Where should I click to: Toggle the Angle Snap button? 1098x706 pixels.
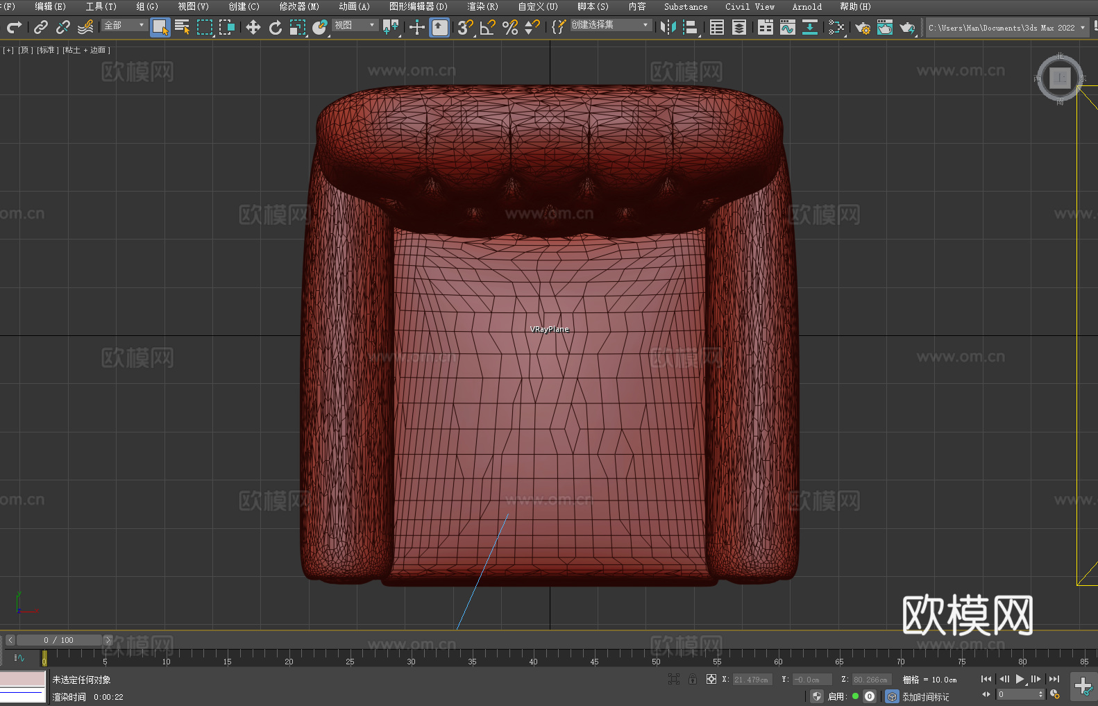(488, 27)
